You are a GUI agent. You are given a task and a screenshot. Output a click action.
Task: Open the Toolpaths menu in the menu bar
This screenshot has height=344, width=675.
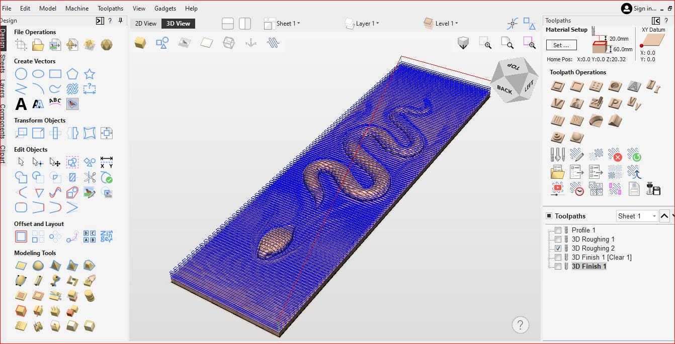tap(110, 8)
